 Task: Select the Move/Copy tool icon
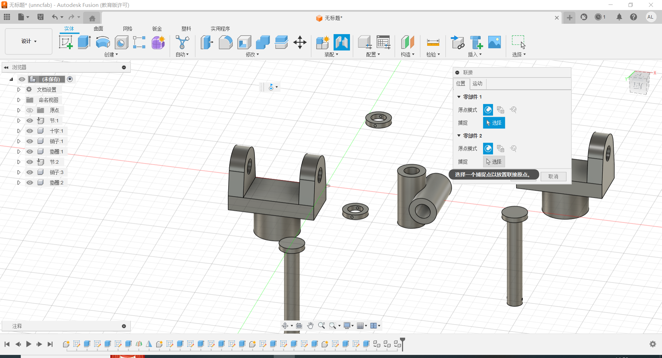(300, 42)
